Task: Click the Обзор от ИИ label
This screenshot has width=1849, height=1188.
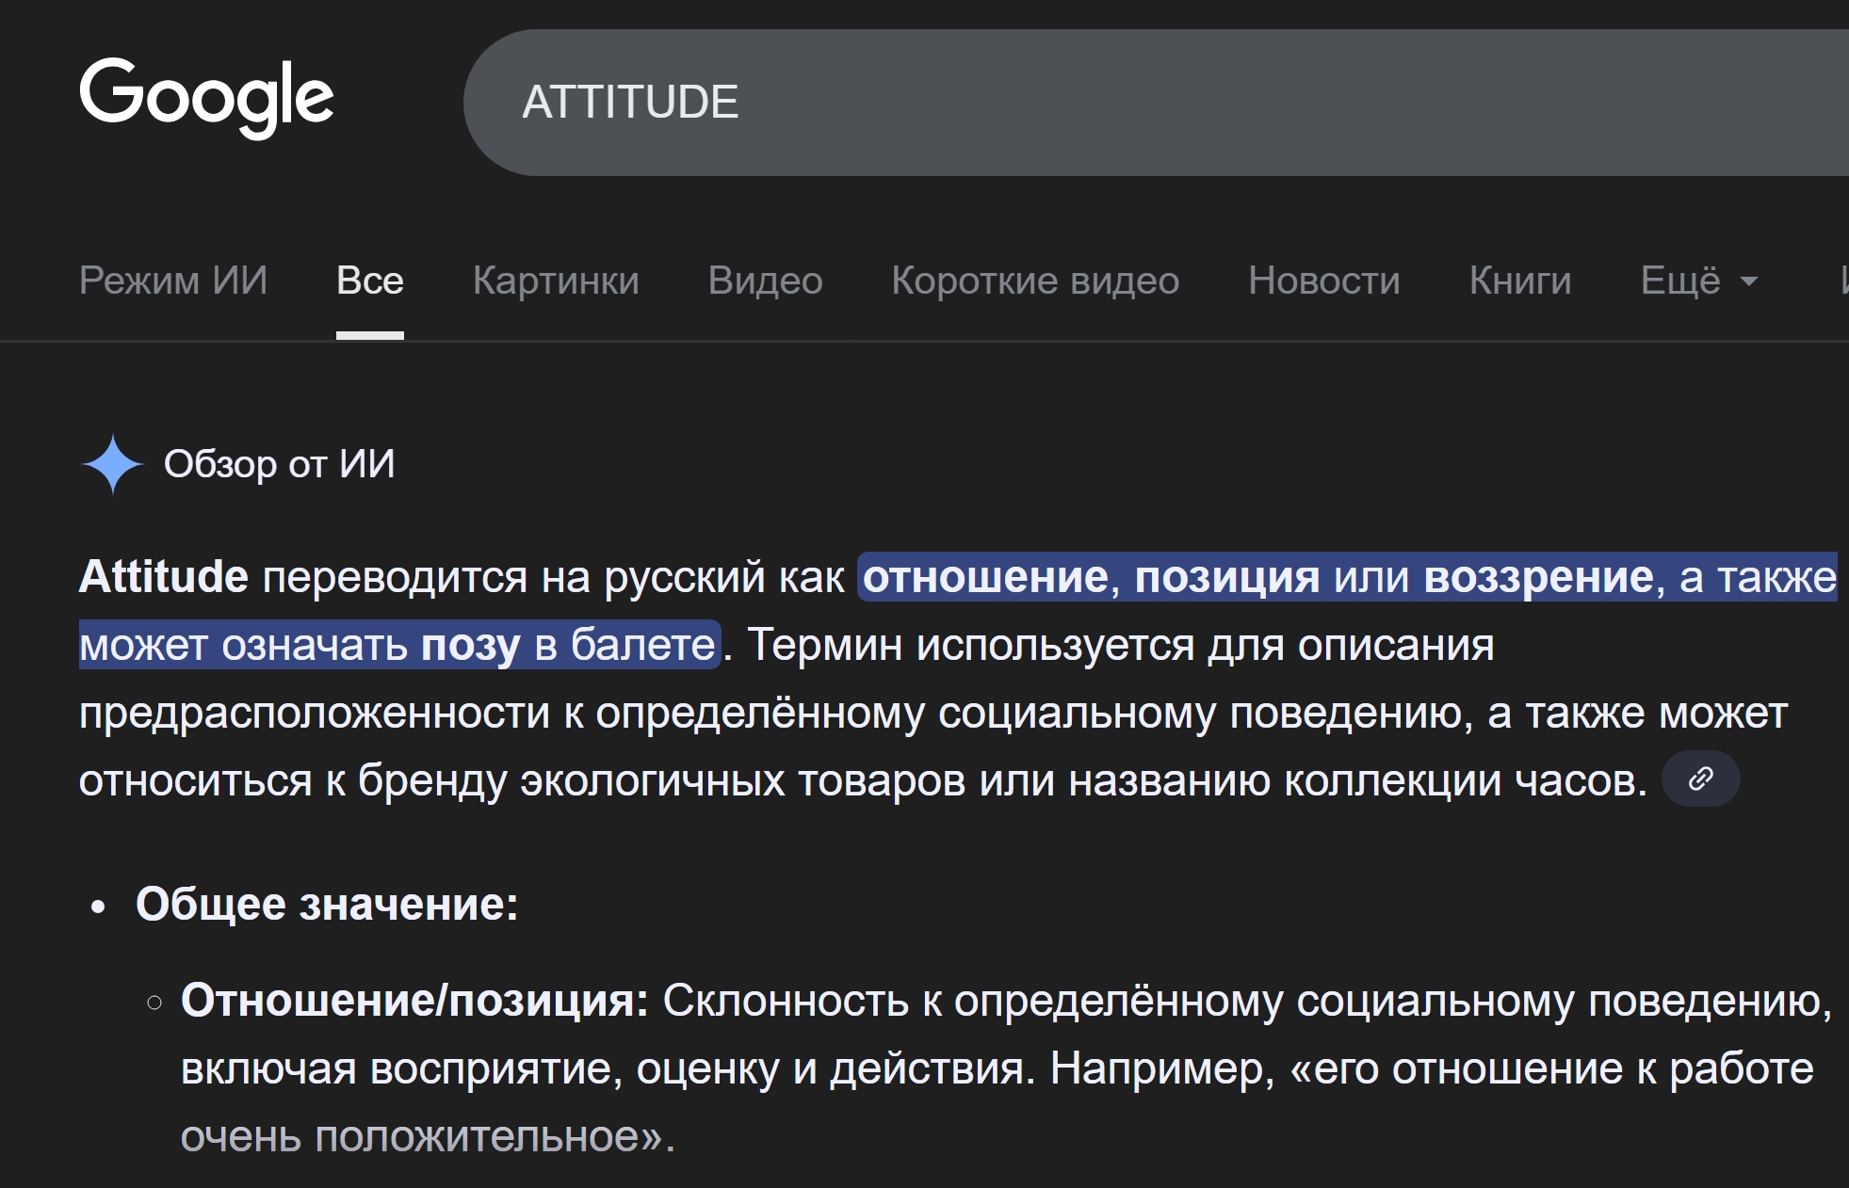Action: click(x=280, y=464)
